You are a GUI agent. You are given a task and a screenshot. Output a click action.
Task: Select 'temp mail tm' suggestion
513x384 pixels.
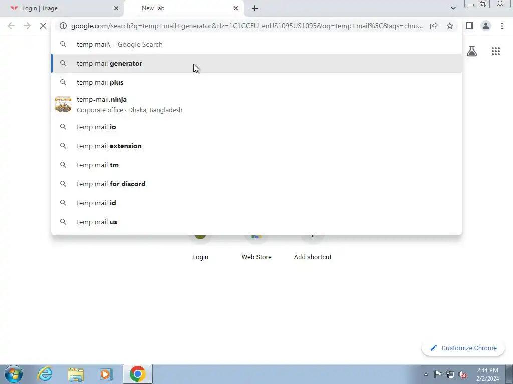(256, 165)
